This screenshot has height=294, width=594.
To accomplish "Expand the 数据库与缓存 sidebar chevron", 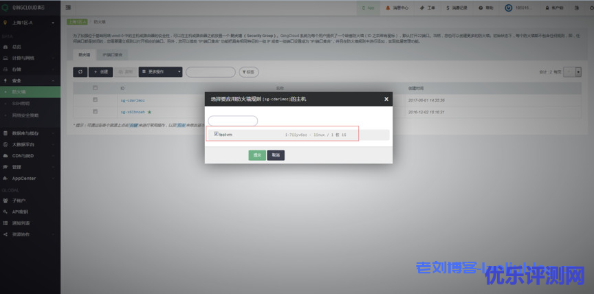I will (x=53, y=133).
